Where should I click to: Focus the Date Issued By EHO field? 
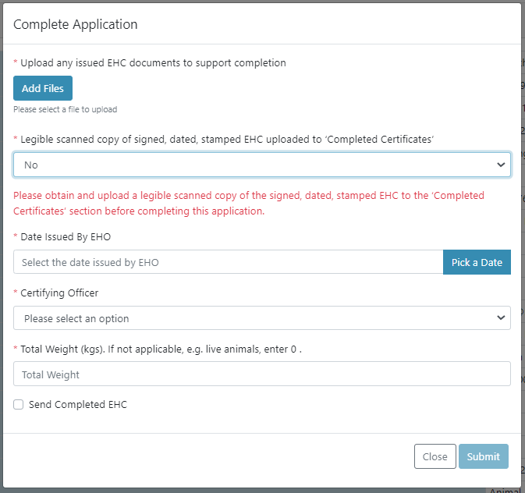228,262
